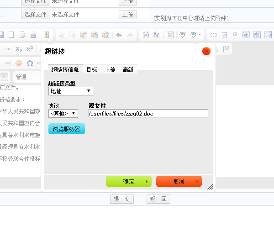274x242 pixels.
Task: Click the 源文件 URL input field
Action: (x=148, y=113)
